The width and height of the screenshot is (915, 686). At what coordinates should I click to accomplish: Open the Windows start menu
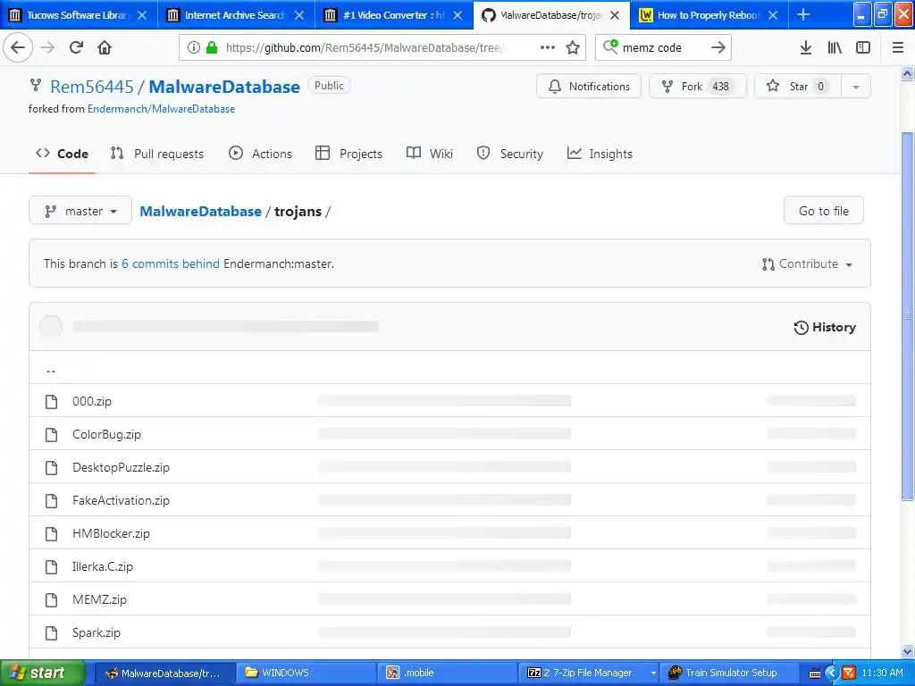point(41,673)
